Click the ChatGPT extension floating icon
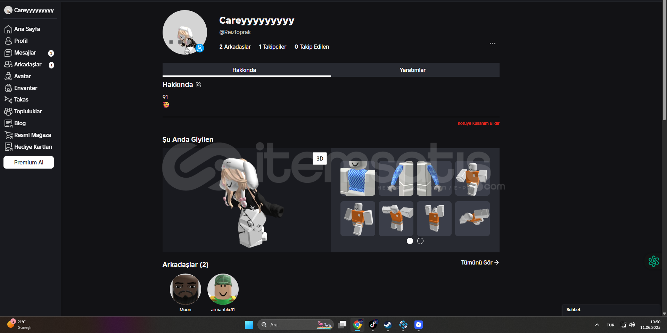The image size is (667, 333). point(653,261)
